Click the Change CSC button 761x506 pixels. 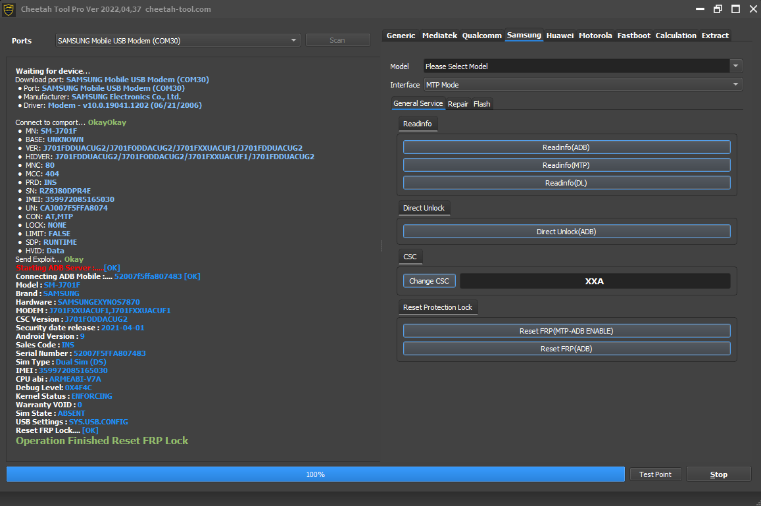(x=429, y=281)
